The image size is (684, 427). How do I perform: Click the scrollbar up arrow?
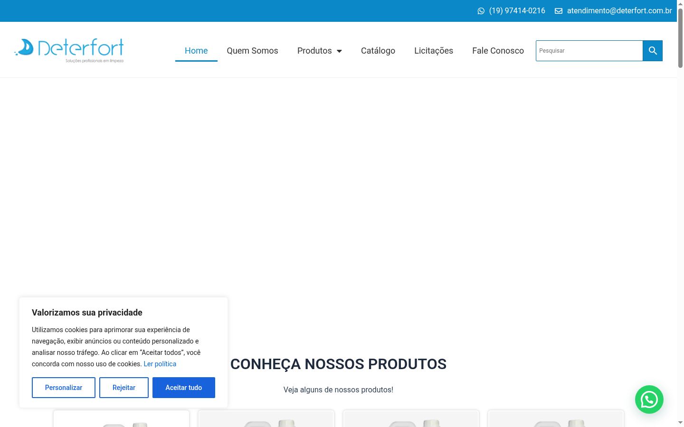click(680, 4)
